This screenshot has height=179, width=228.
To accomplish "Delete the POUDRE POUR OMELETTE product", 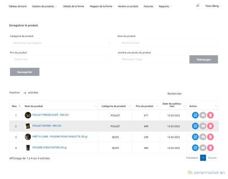I will (210, 137).
